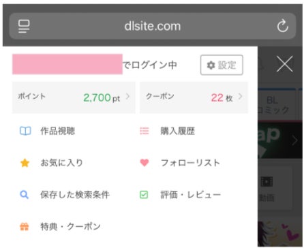
Task: Tap the red list icon for 購入履歴
Action: [145, 131]
